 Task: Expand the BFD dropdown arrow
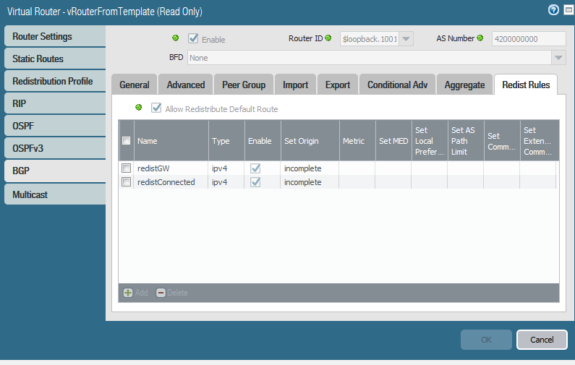pos(558,58)
